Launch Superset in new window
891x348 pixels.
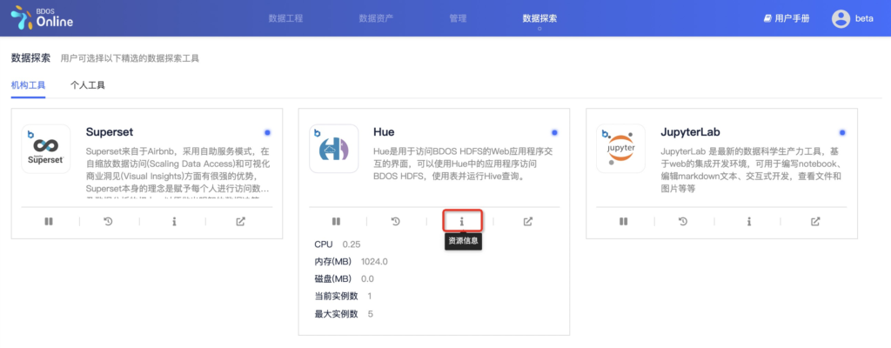coord(241,221)
